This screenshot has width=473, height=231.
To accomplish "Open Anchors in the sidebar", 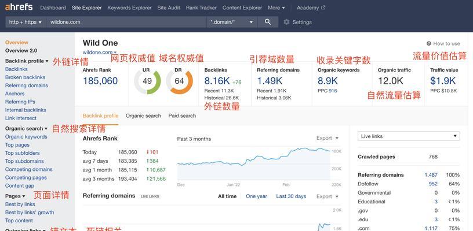I will 15,94.
